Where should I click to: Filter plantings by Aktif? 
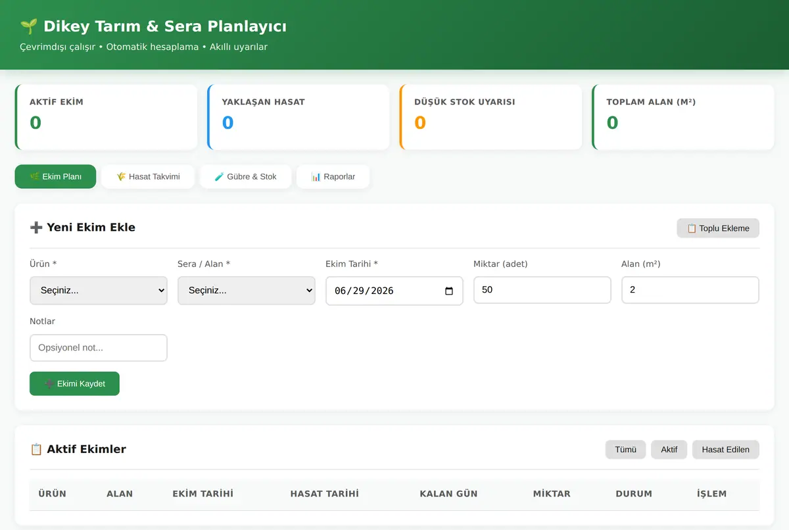[669, 450]
